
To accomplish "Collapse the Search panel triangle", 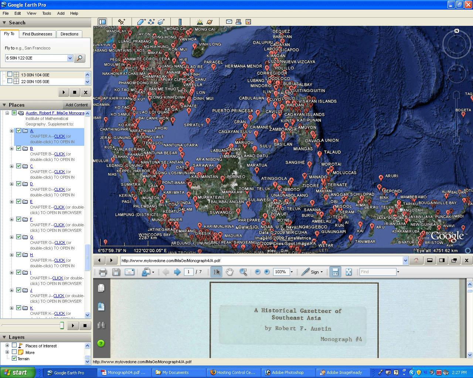I will [x=4, y=23].
